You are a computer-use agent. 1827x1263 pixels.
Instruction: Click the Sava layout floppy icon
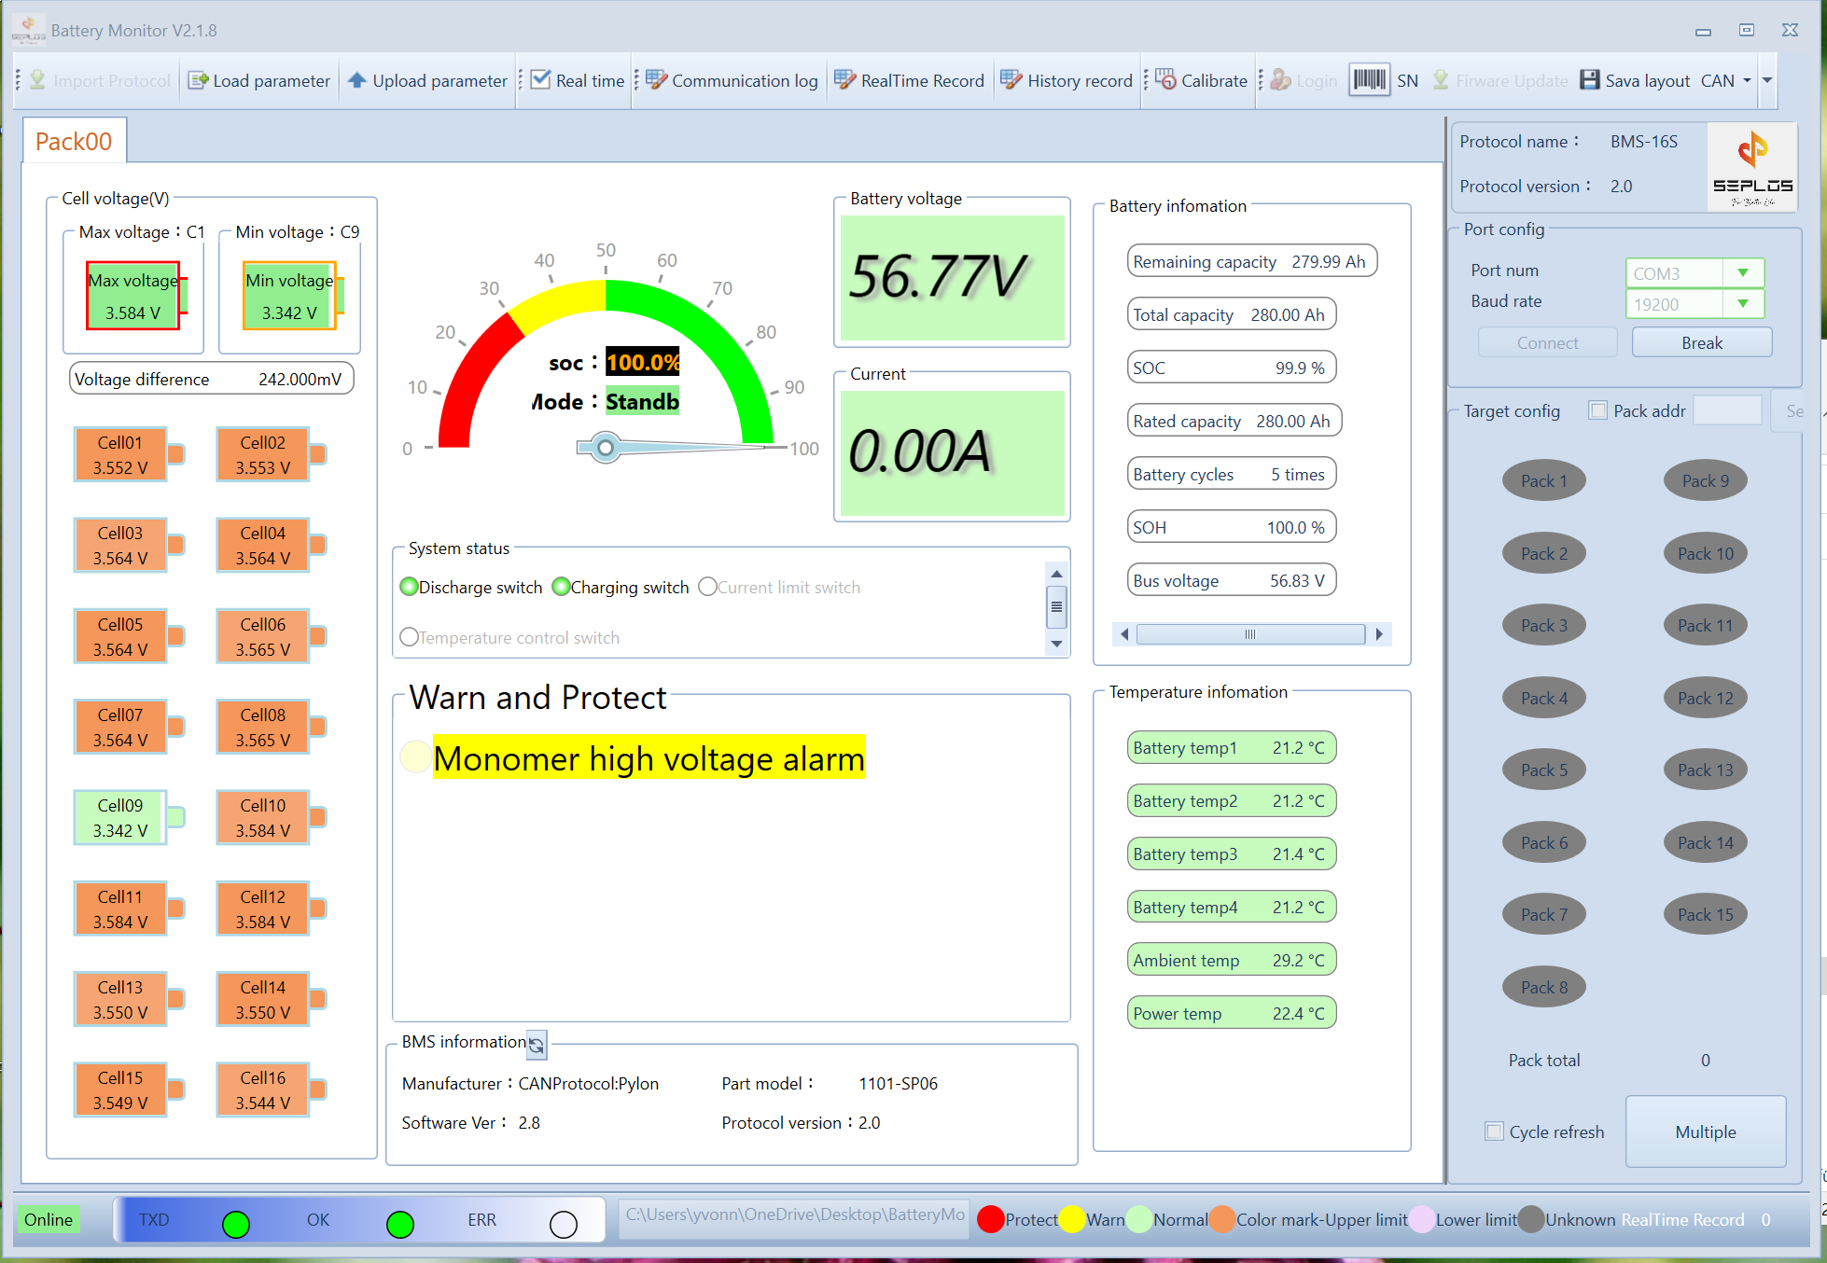pyautogui.click(x=1589, y=80)
